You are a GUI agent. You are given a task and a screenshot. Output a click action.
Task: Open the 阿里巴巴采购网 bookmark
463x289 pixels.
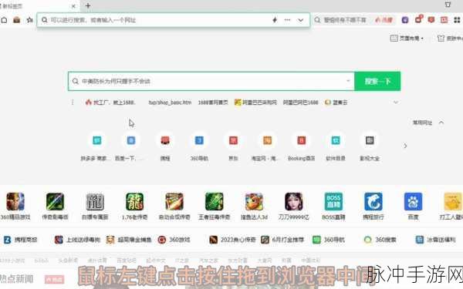click(255, 102)
